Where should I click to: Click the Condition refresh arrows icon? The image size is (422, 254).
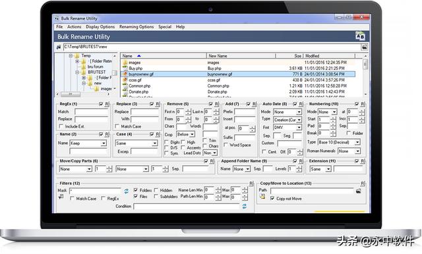[245, 206]
